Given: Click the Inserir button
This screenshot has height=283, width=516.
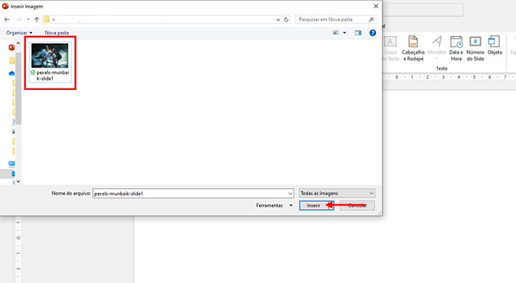Looking at the screenshot, I should (313, 206).
